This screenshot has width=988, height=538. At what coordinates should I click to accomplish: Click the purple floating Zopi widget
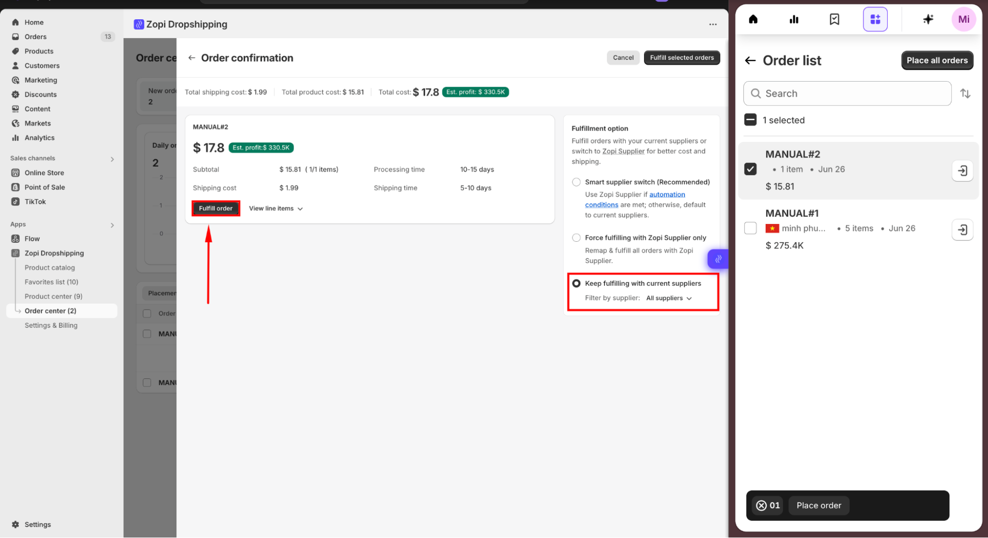pos(718,259)
